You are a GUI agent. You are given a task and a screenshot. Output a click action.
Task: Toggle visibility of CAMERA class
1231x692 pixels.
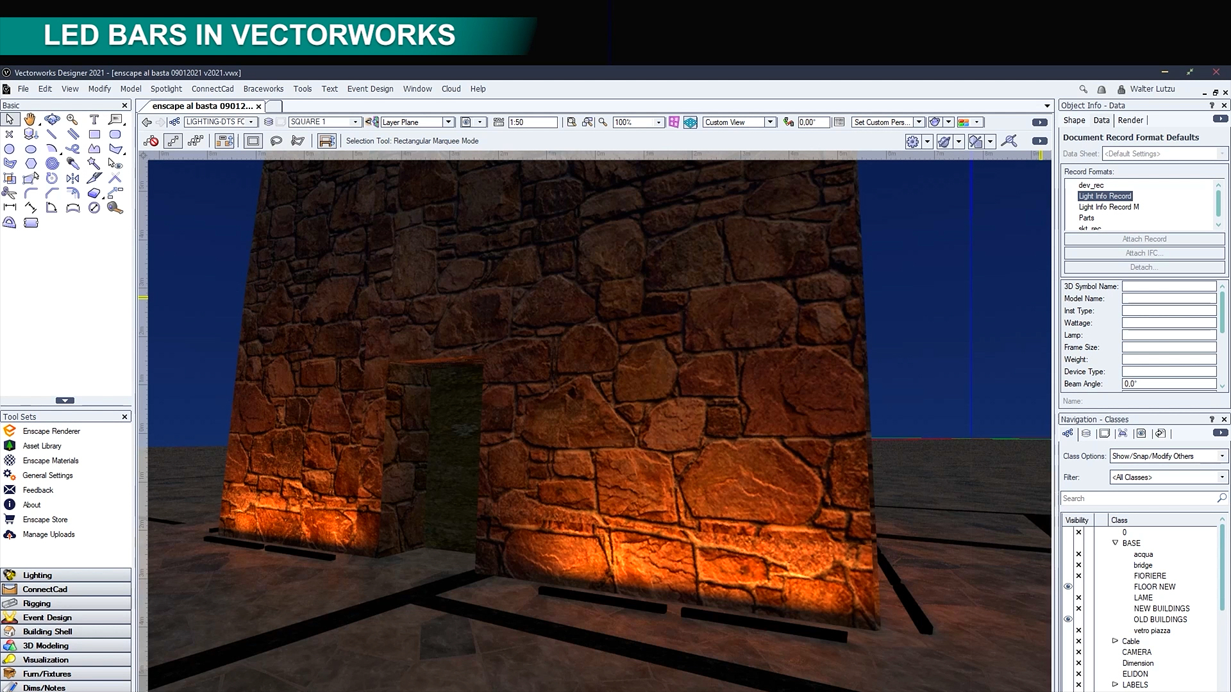[x=1078, y=652]
